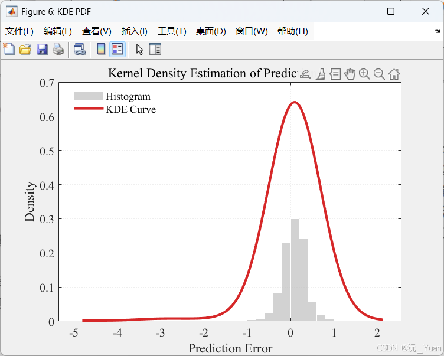Click the x-axis tick label 2
Screen dimensions: 444x356
377,333
